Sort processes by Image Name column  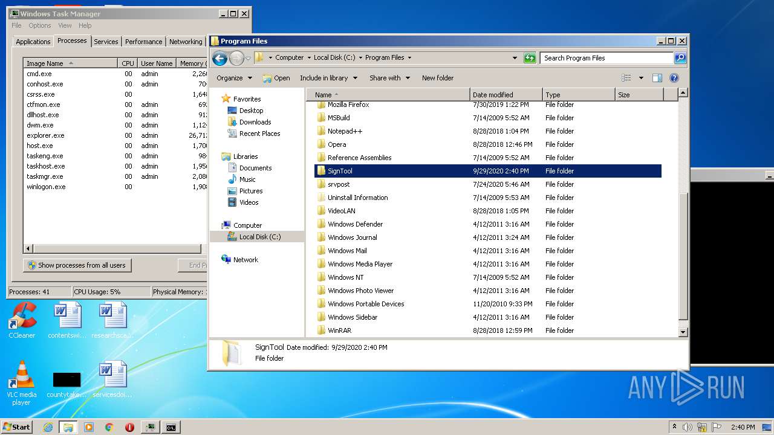pyautogui.click(x=70, y=63)
